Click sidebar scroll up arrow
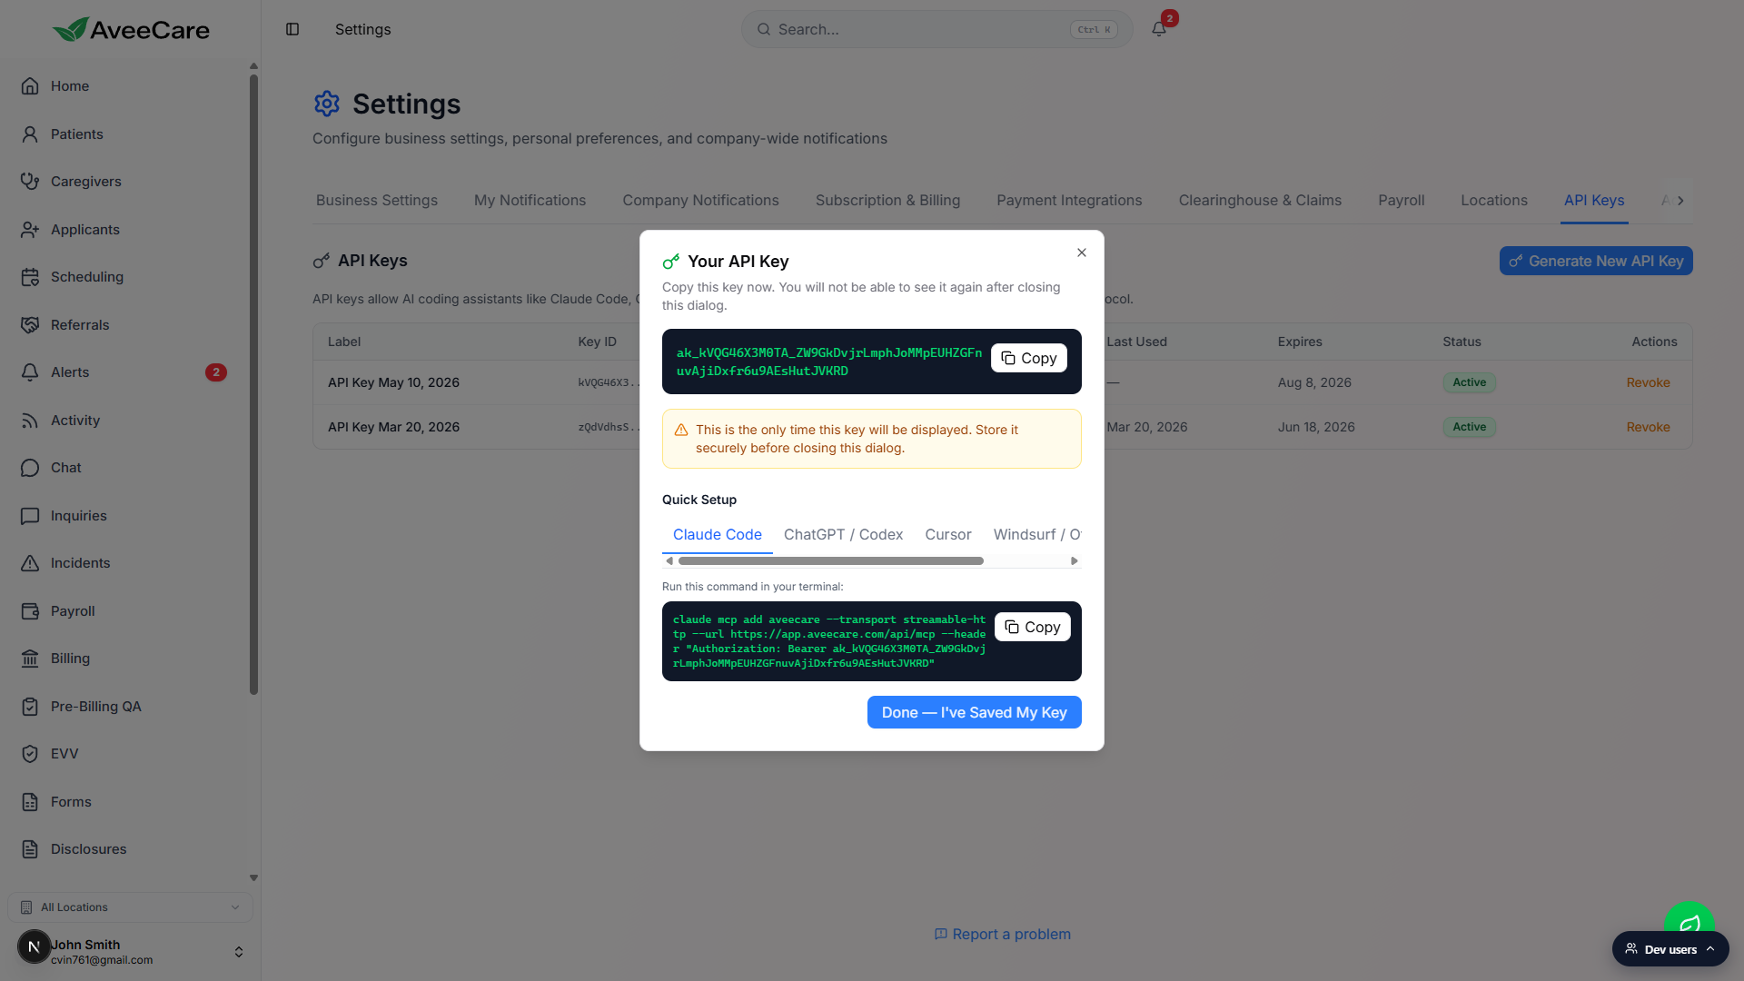 click(253, 66)
